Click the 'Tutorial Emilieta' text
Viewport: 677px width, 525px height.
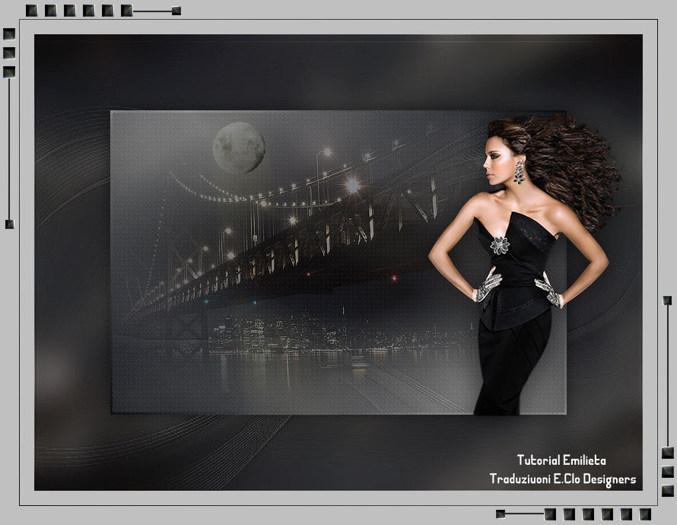pos(561,460)
